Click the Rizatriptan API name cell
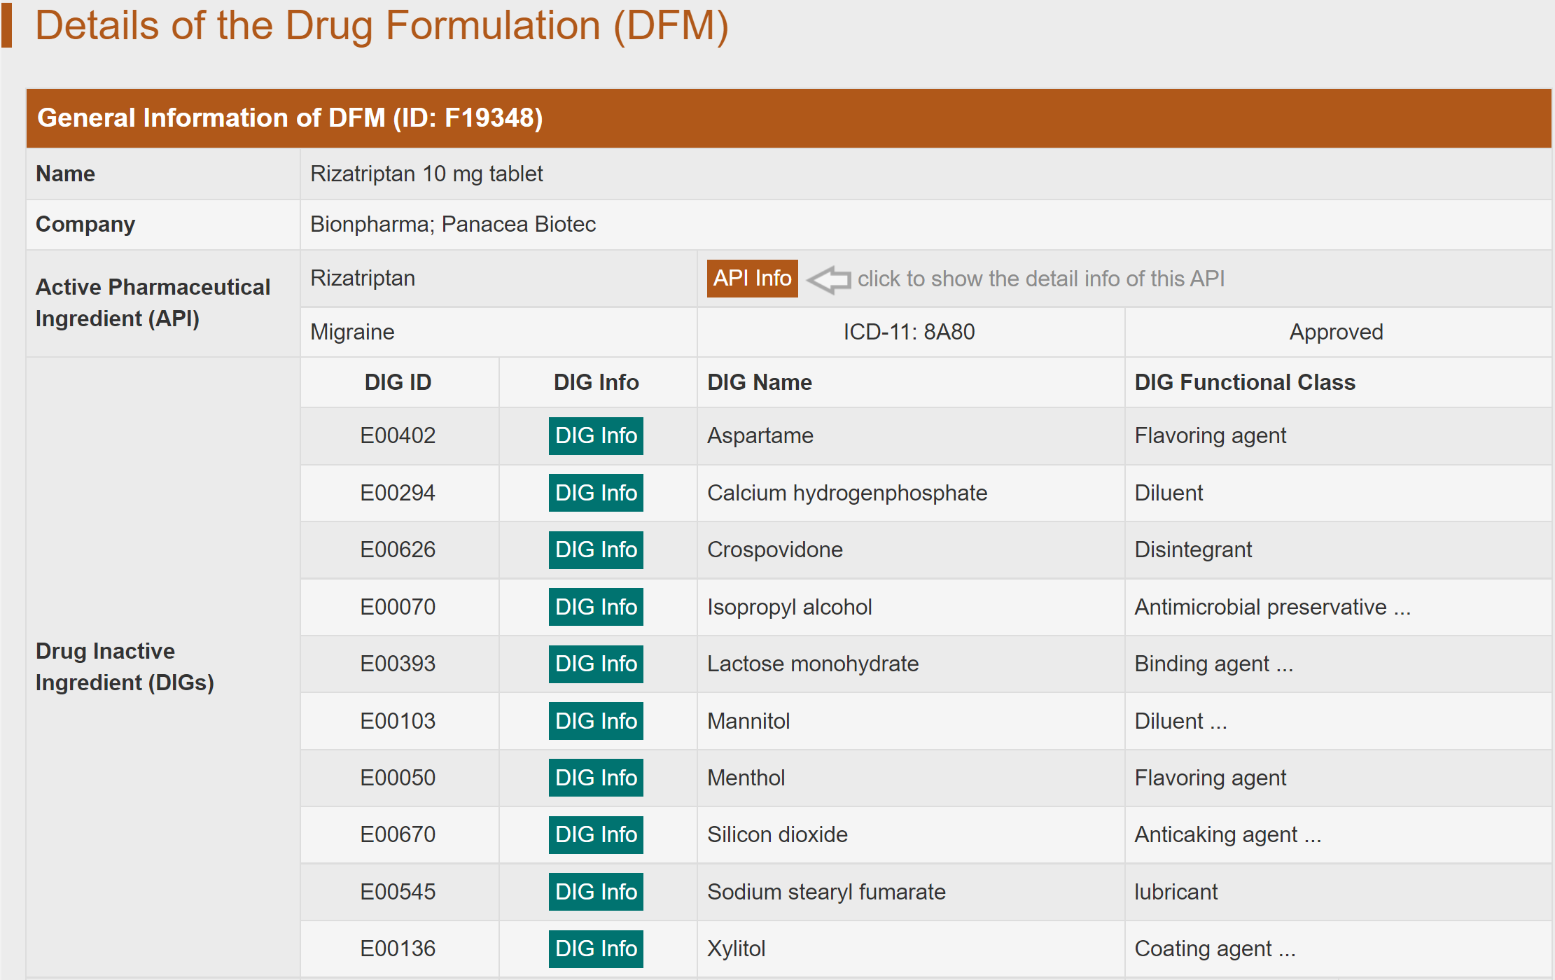Image resolution: width=1555 pixels, height=980 pixels. [x=363, y=279]
